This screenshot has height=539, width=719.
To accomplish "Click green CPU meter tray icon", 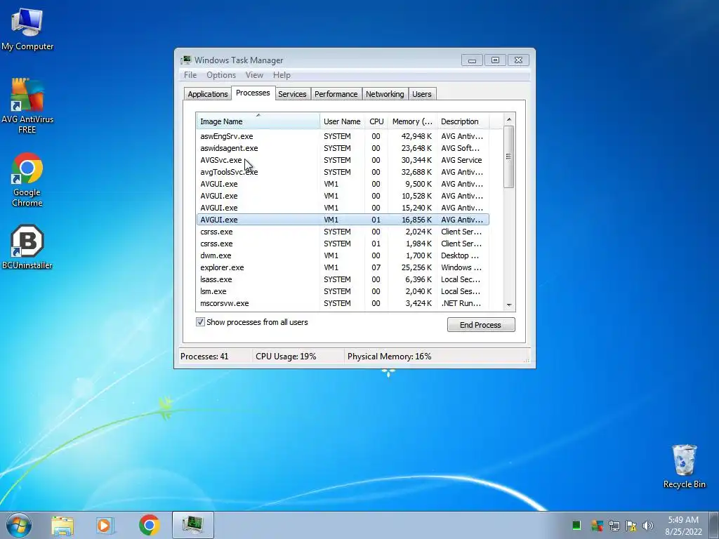I will point(576,526).
